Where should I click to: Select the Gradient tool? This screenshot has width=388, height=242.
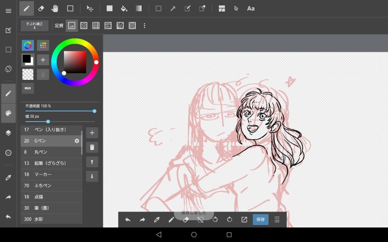[139, 8]
